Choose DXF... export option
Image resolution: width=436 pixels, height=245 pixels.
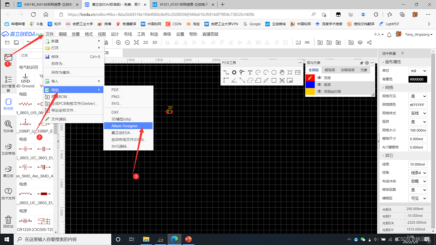[x=128, y=112]
